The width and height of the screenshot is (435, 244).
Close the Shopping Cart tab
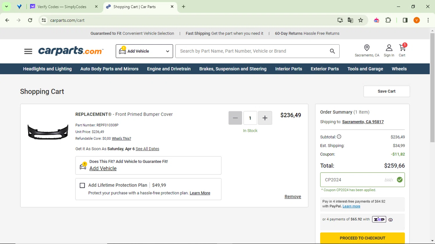172,7
